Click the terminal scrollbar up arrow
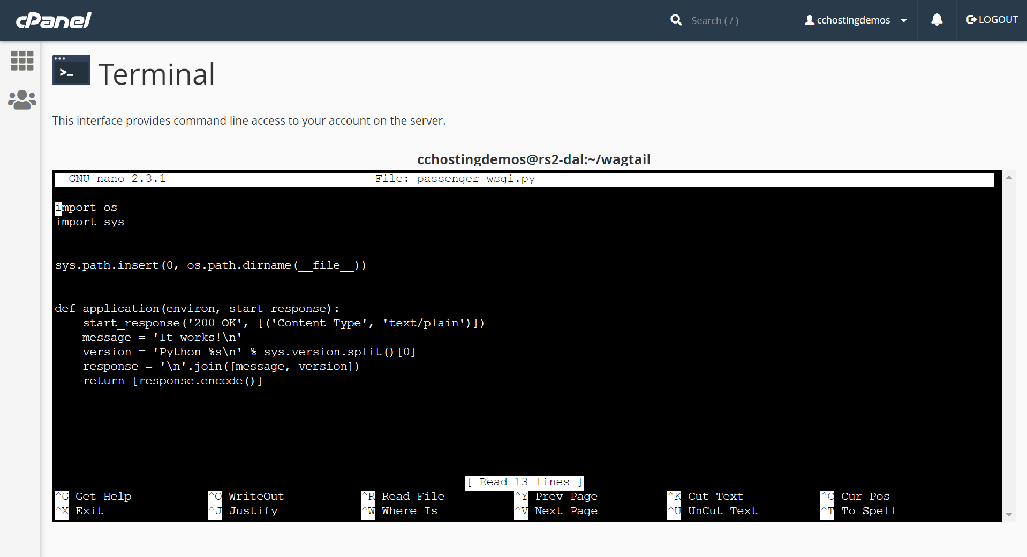This screenshot has width=1027, height=557. coord(1009,177)
